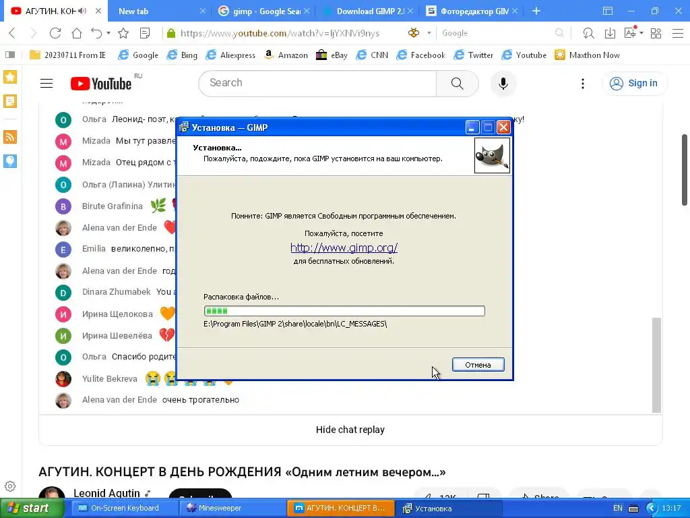Screen dimensions: 690x518
Task: Switch to the Download GIMP tab
Action: coord(368,11)
